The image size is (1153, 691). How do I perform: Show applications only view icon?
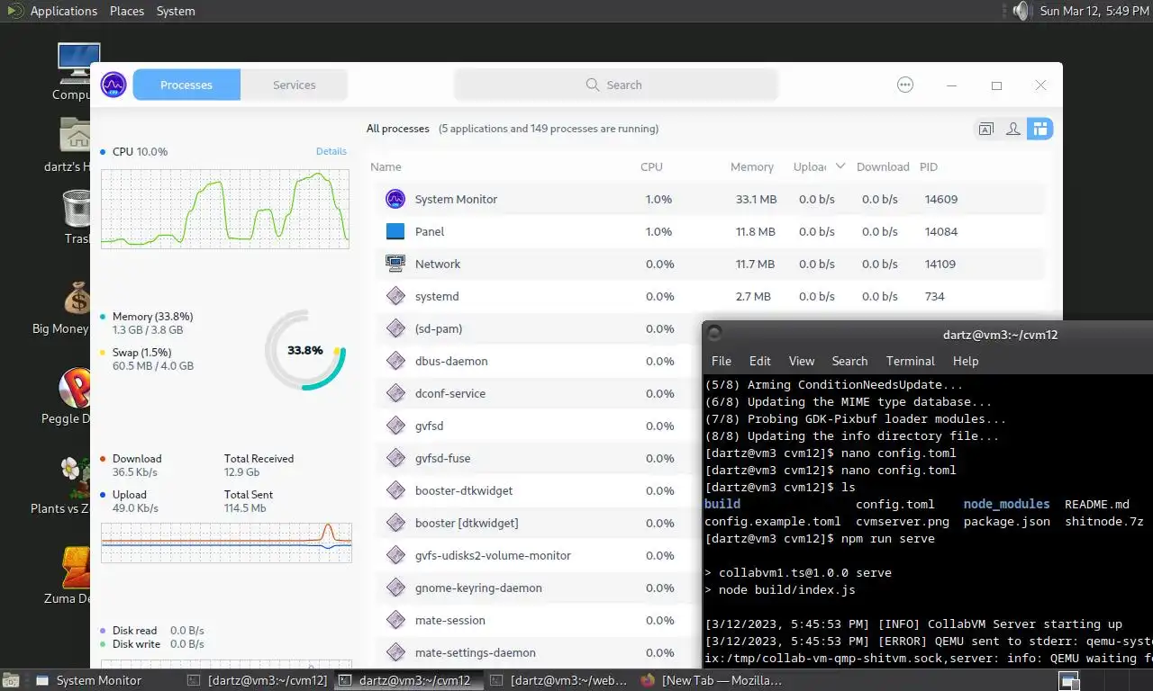pos(985,129)
